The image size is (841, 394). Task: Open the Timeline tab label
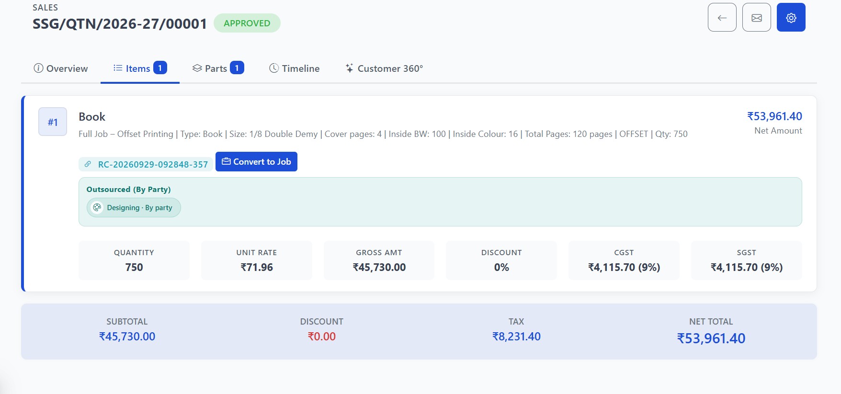click(x=301, y=68)
